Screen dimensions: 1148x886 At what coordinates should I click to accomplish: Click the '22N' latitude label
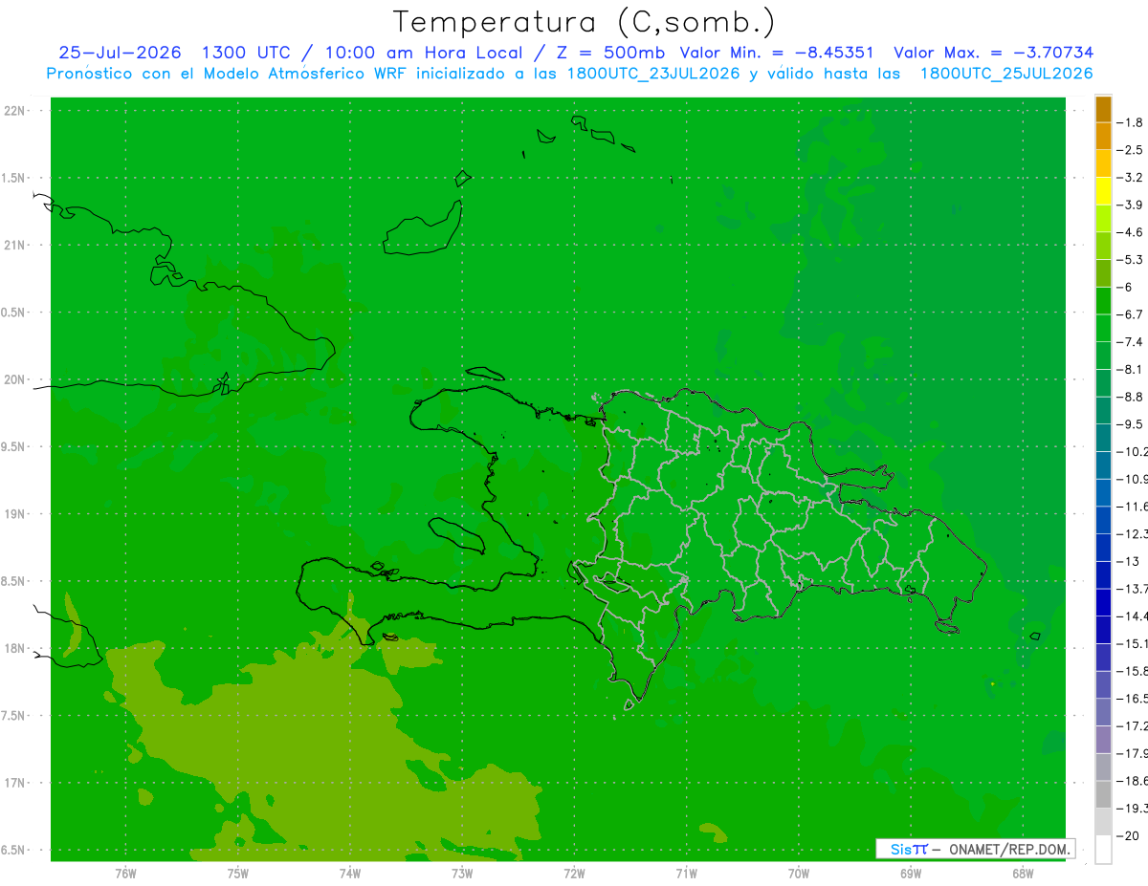click(14, 111)
